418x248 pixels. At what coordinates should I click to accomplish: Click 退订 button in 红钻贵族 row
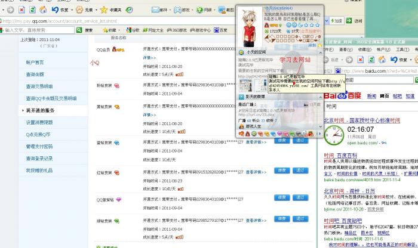(x=300, y=170)
